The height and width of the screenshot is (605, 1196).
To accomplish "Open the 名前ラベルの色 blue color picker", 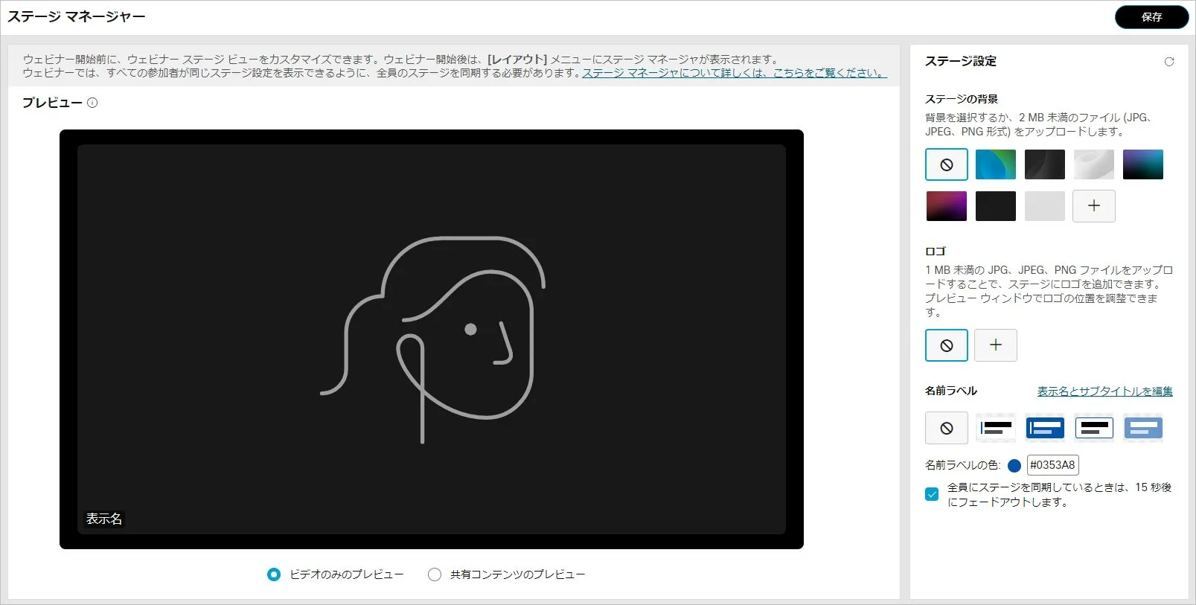I will click(1014, 466).
